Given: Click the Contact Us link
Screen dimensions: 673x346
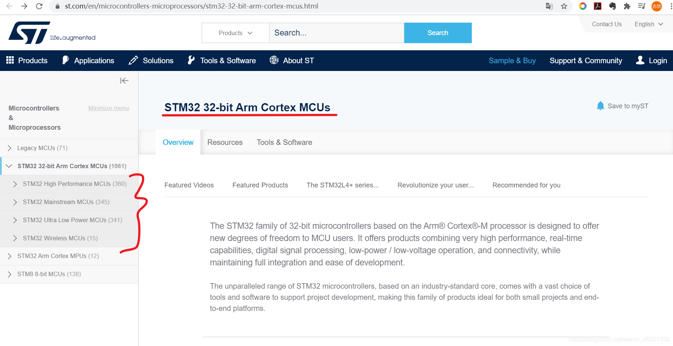Looking at the screenshot, I should tap(607, 24).
